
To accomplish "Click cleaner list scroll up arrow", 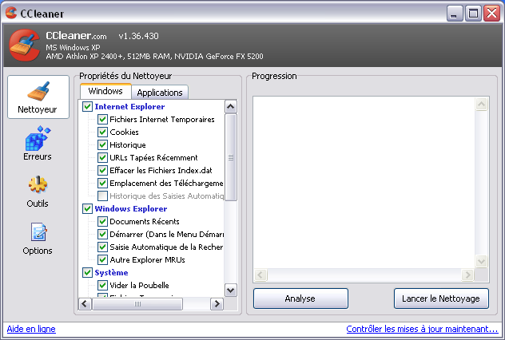I will coord(231,106).
